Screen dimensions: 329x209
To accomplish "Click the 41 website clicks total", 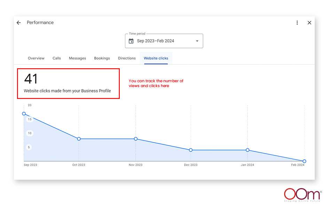I will coord(31,79).
